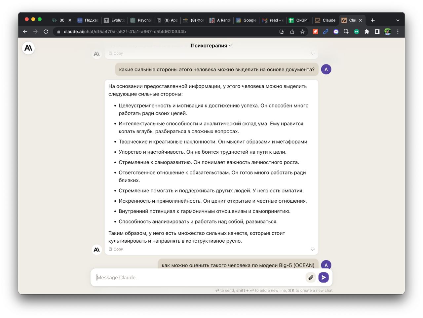Image resolution: width=423 pixels, height=318 pixels.
Task: Click user avatar next to strengths question
Action: (326, 69)
